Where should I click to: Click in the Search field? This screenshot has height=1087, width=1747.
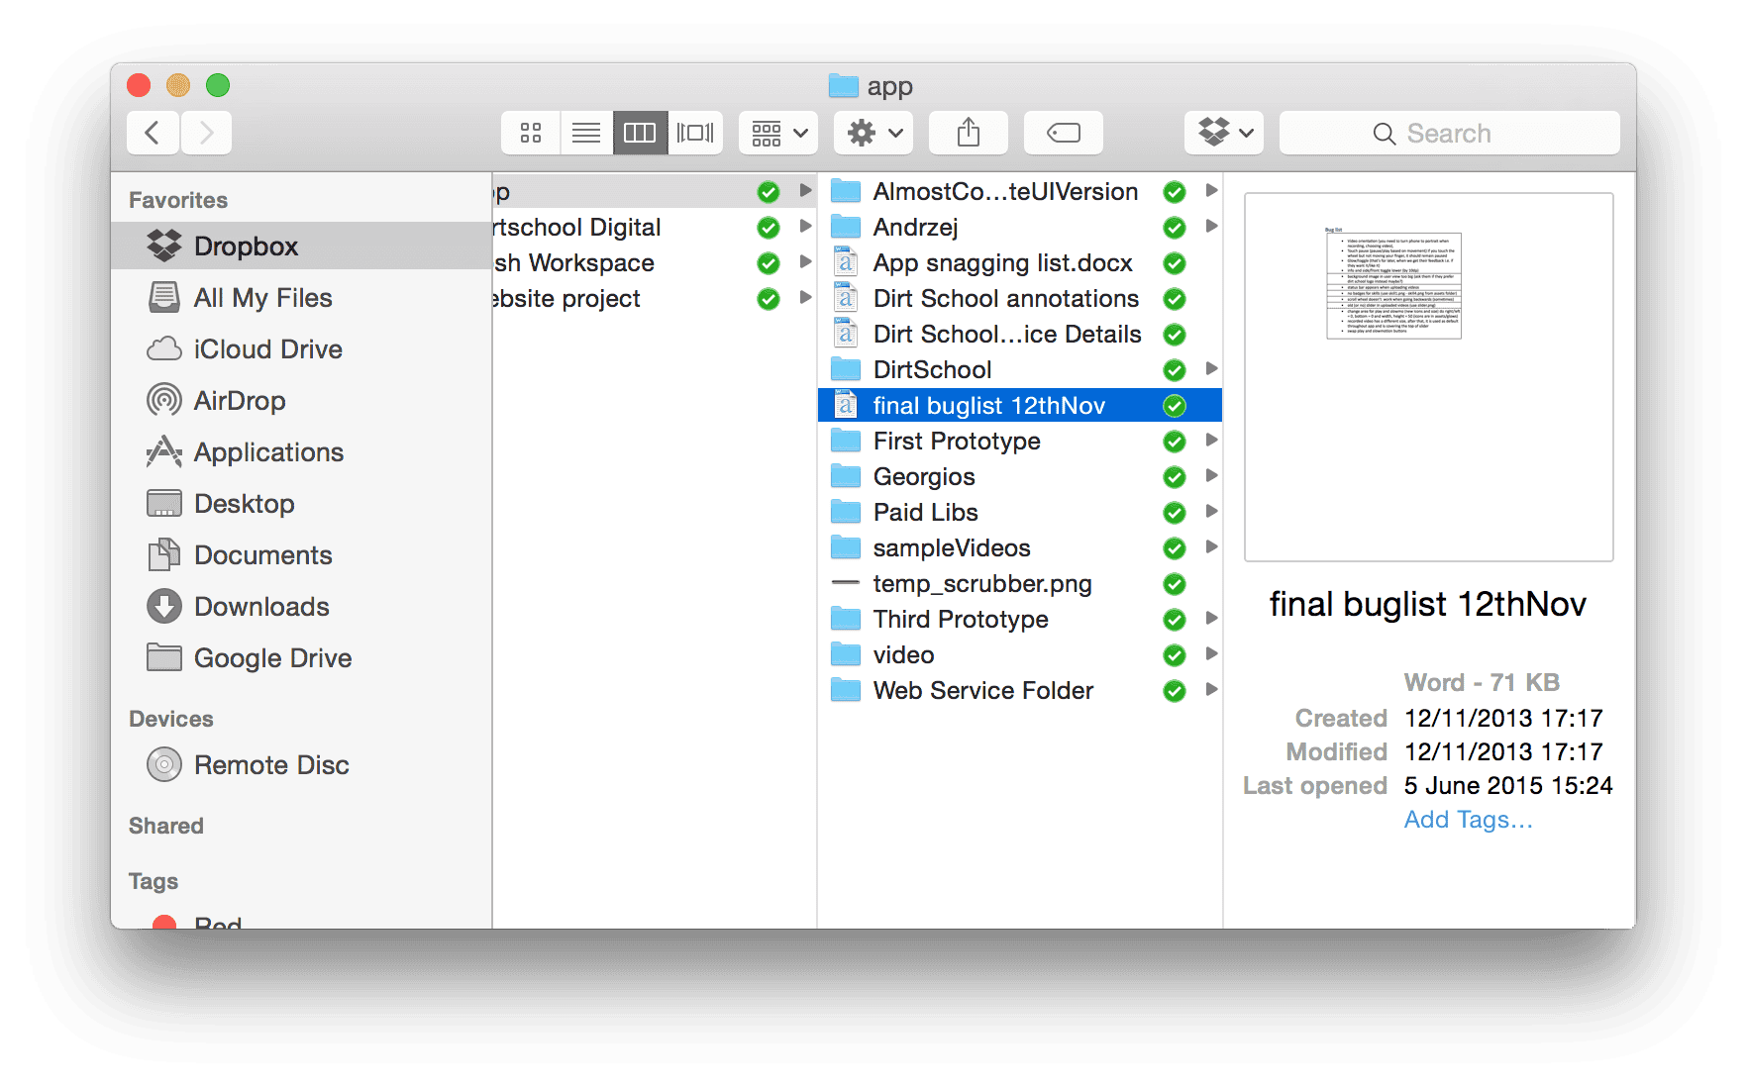point(1449,133)
